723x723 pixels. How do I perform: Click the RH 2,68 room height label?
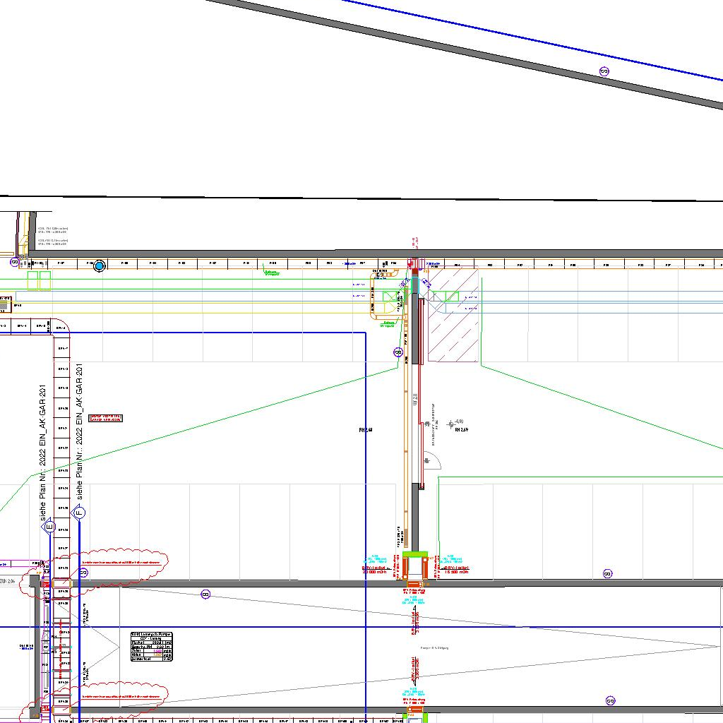[x=365, y=429]
